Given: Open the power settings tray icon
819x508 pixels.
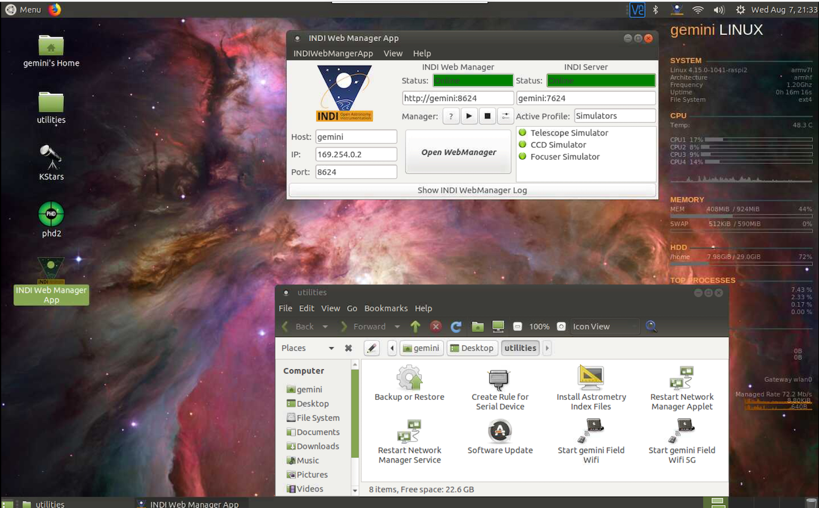Looking at the screenshot, I should [x=741, y=10].
